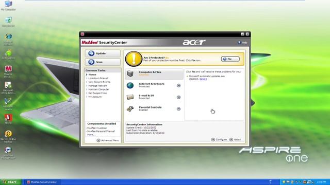This screenshot has height=185, width=330.
Task: Expand Internet & Network arrow
Action: 179,85
